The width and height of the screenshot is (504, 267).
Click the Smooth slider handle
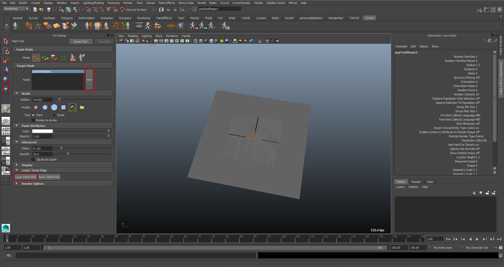coord(68,154)
